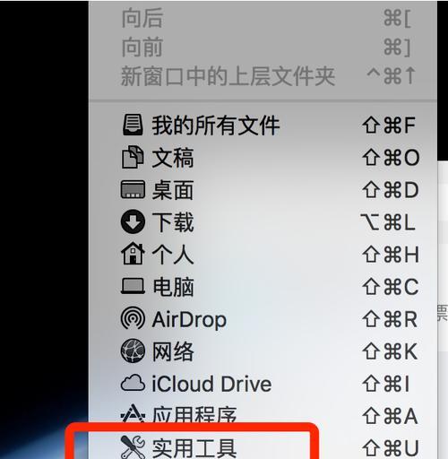Click the 桌面 desktop icon
The image size is (448, 459).
133,189
